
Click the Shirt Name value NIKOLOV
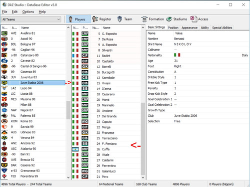pos(183,44)
